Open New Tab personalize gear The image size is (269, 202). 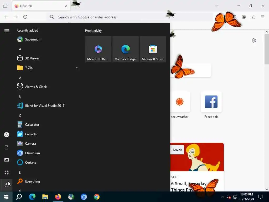point(254,41)
